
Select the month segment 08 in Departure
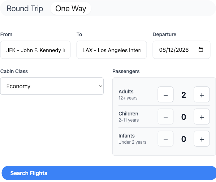pos(162,50)
